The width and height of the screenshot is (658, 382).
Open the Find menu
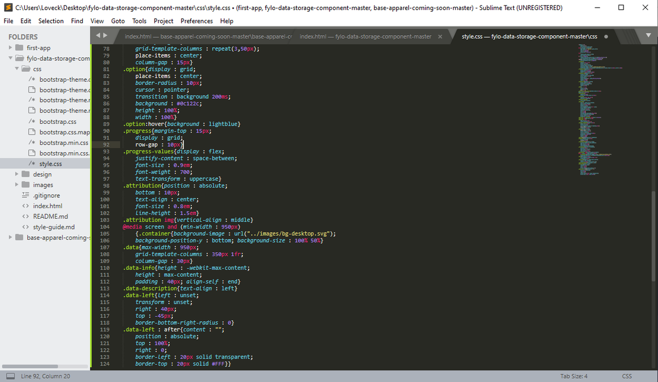[x=77, y=21]
